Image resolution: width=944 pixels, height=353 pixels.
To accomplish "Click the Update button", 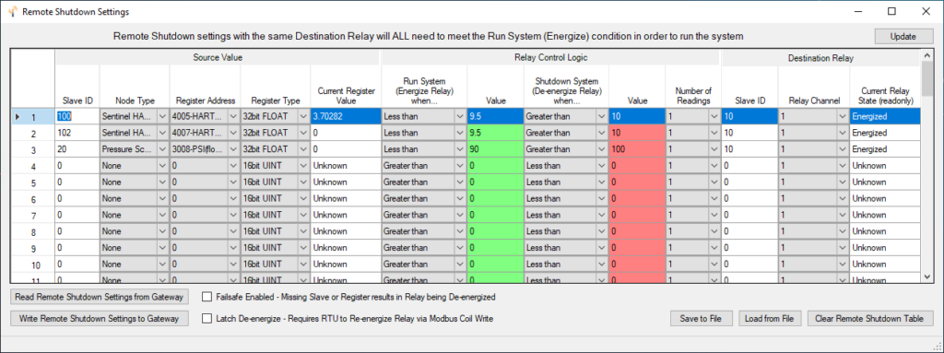I will point(903,36).
